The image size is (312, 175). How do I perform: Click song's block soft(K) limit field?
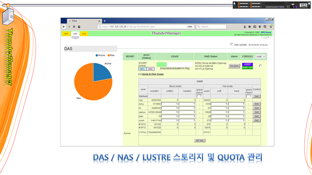coord(170,104)
